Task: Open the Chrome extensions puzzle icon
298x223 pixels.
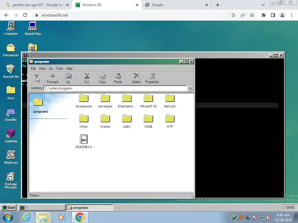Action: pyautogui.click(x=264, y=15)
